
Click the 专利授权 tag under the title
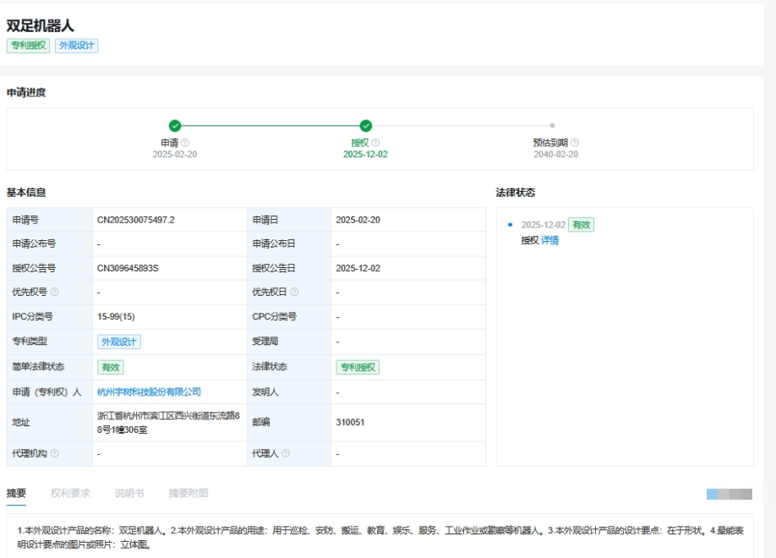[26, 45]
